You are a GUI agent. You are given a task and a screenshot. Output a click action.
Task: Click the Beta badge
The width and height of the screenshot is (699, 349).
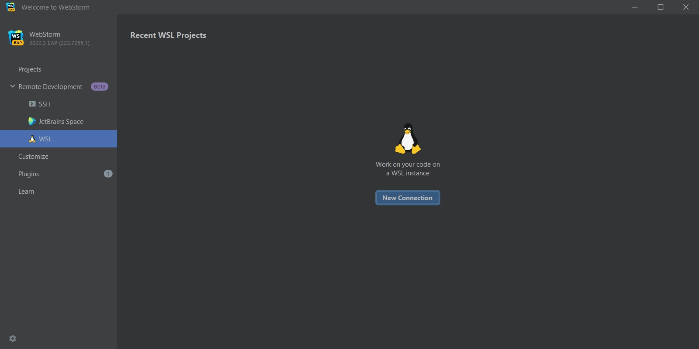click(x=100, y=86)
